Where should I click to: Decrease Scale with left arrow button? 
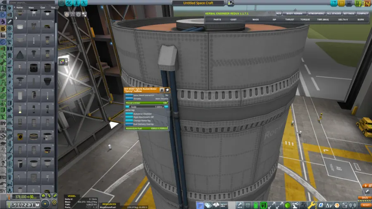[x=127, y=107]
